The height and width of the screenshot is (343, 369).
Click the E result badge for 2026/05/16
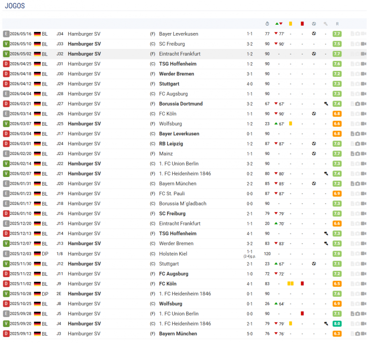[x=6, y=34]
